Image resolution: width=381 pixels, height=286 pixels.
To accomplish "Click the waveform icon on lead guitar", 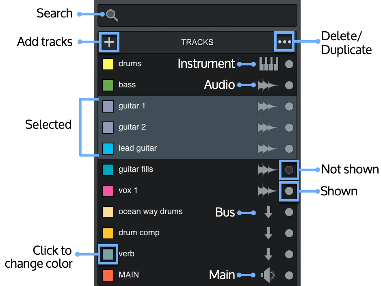I will [x=268, y=148].
